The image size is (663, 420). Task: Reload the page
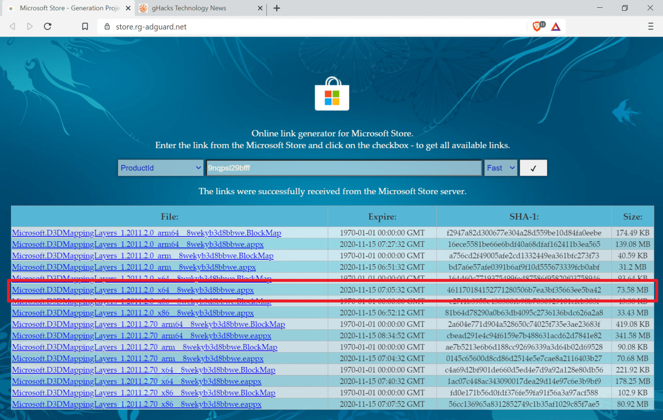pyautogui.click(x=47, y=26)
